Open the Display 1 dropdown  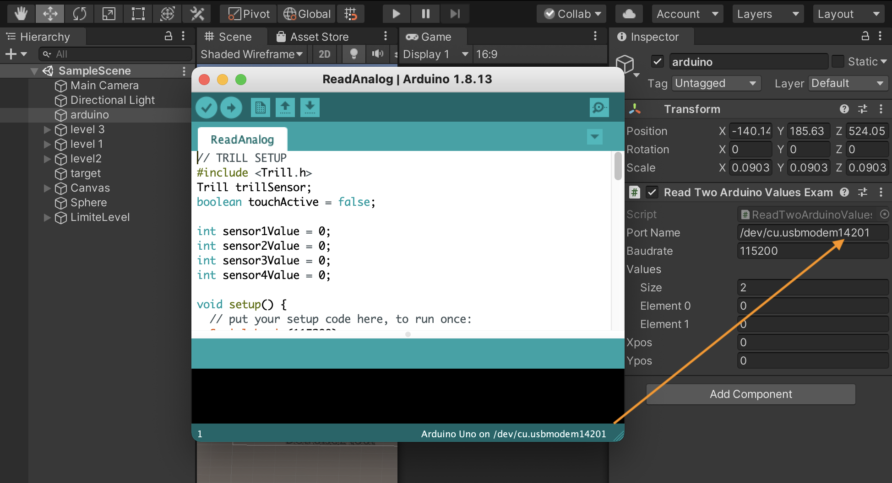coord(436,54)
